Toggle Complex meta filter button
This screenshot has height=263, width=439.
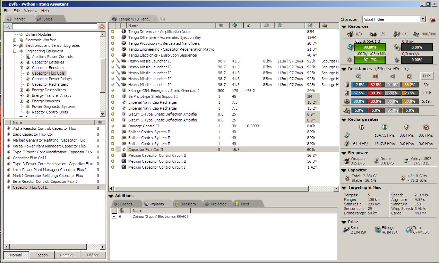(67, 255)
